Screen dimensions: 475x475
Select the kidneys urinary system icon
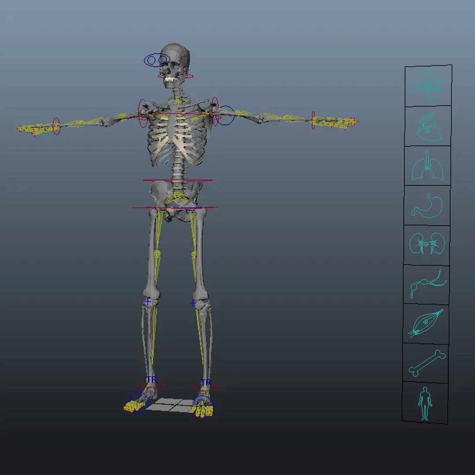coord(427,243)
